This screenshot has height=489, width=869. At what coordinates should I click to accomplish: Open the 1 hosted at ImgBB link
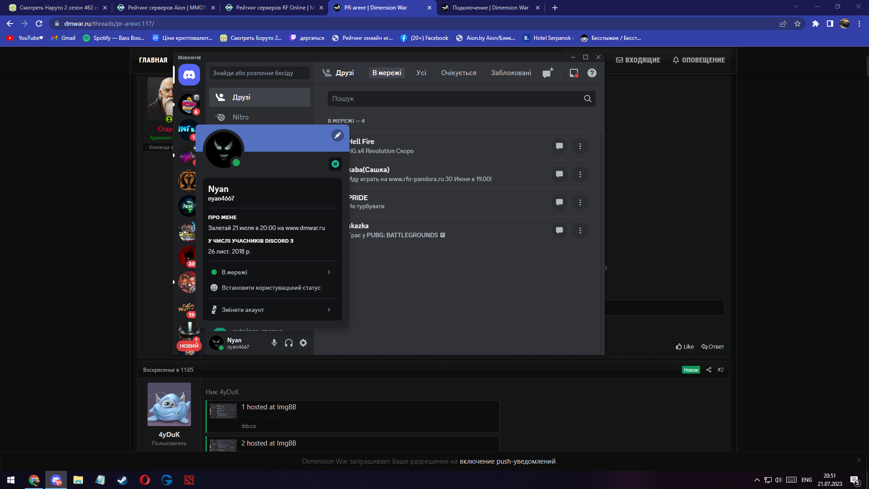[269, 407]
